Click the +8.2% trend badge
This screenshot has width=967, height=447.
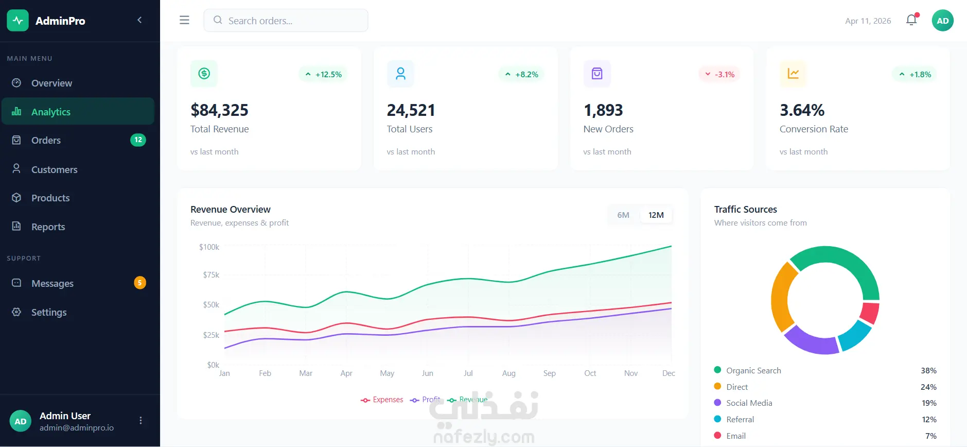[x=521, y=74]
